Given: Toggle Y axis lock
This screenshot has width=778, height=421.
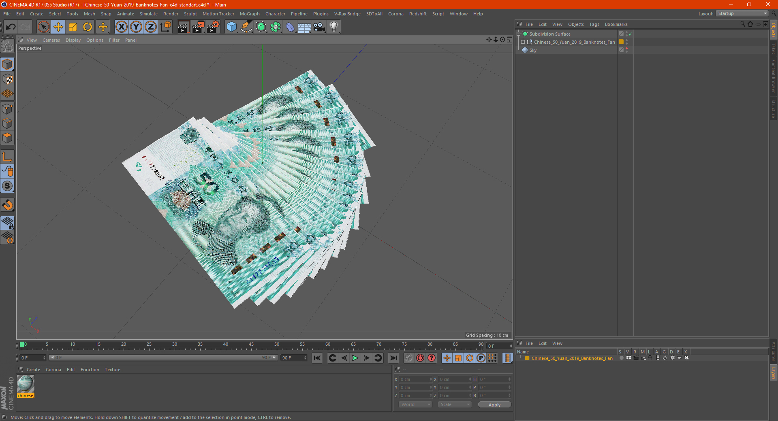Looking at the screenshot, I should (136, 27).
